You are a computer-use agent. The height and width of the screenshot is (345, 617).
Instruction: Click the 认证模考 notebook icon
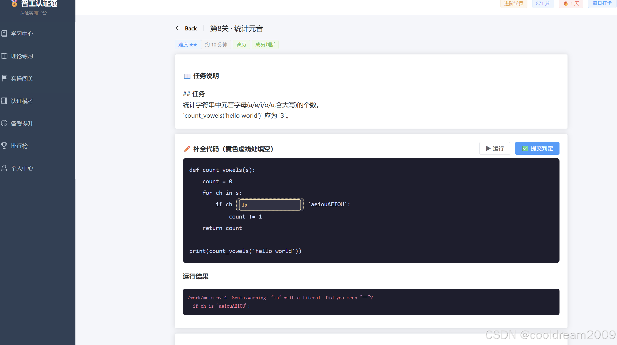tap(4, 101)
